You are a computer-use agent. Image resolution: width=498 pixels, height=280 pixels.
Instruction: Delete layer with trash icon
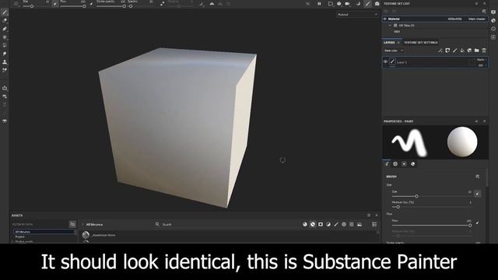484,51
